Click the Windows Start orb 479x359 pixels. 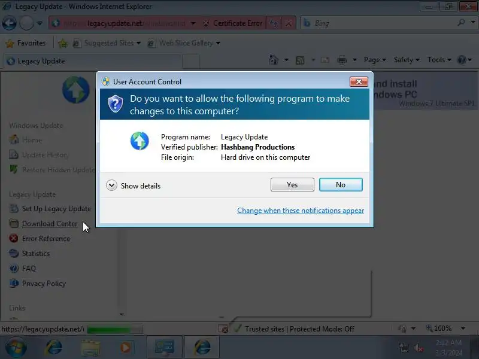click(x=16, y=347)
